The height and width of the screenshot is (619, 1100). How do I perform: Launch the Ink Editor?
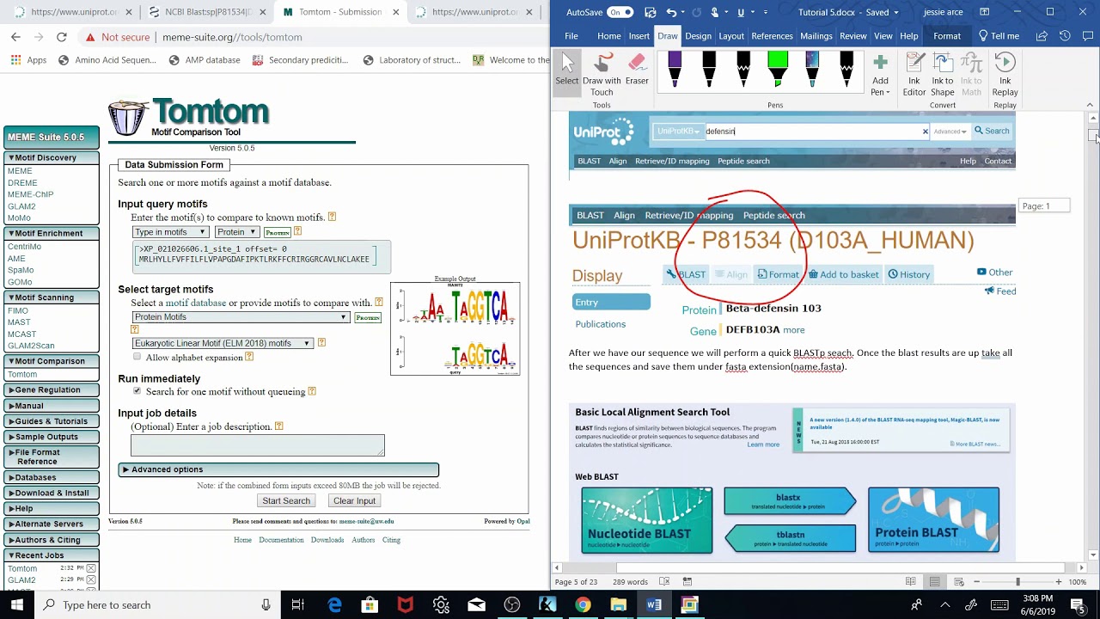pos(914,74)
